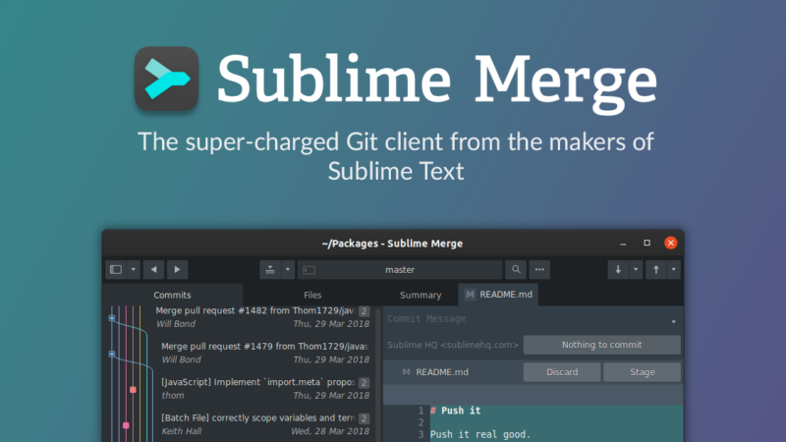Push changes with the up arrow
Screen dimensions: 786x442
coord(655,269)
